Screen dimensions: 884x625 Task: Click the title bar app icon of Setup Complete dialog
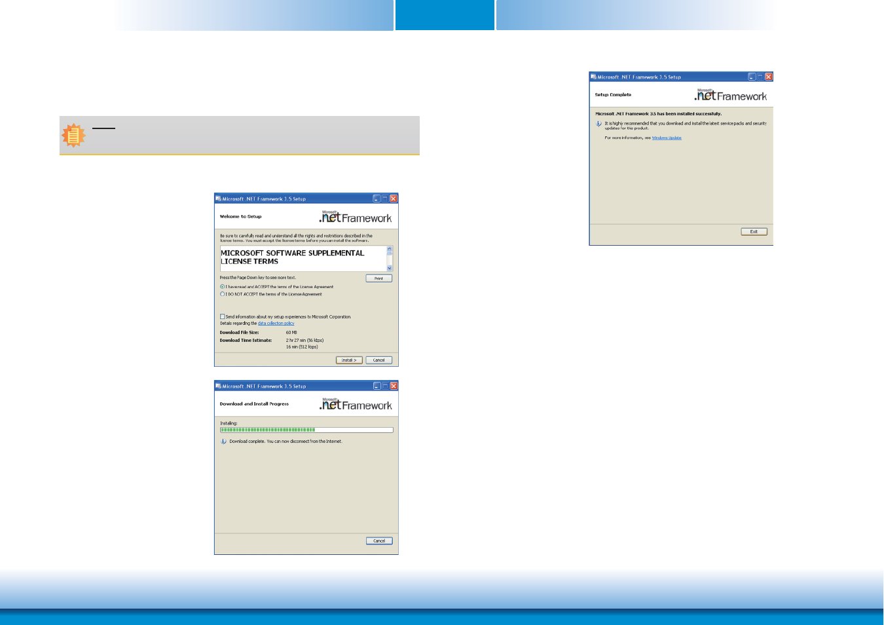point(593,77)
